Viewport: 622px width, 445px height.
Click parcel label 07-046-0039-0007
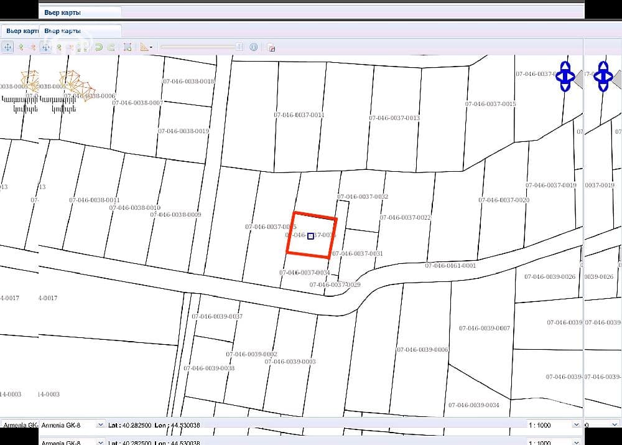(485, 328)
